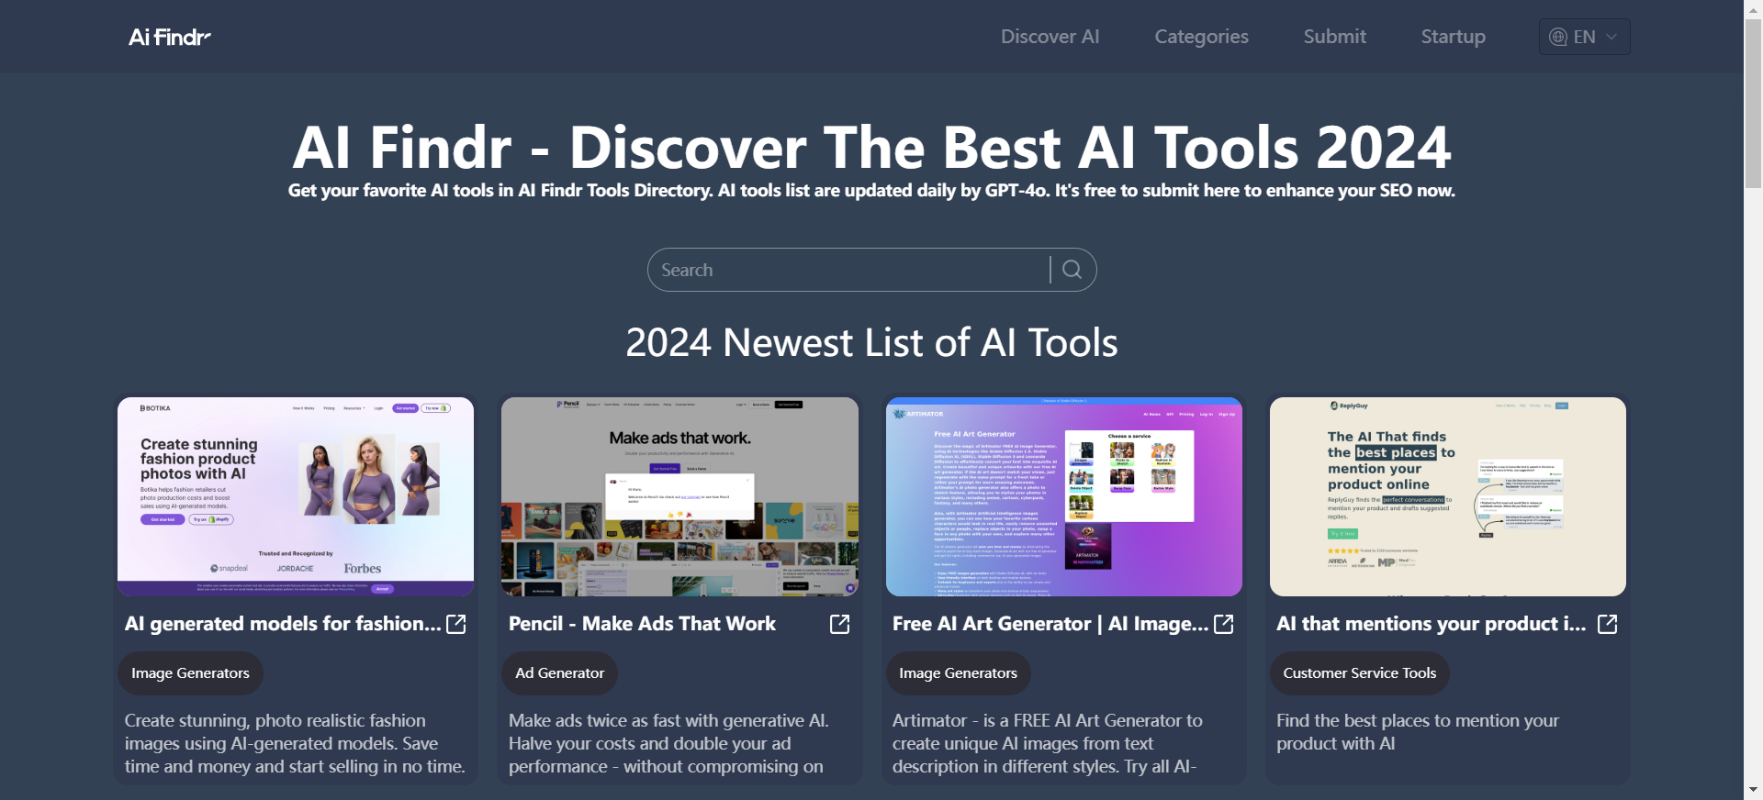Click the magnifier search icon
This screenshot has height=800, width=1763.
tap(1072, 270)
